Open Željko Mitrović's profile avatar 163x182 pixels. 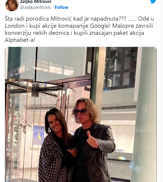(x=12, y=5)
